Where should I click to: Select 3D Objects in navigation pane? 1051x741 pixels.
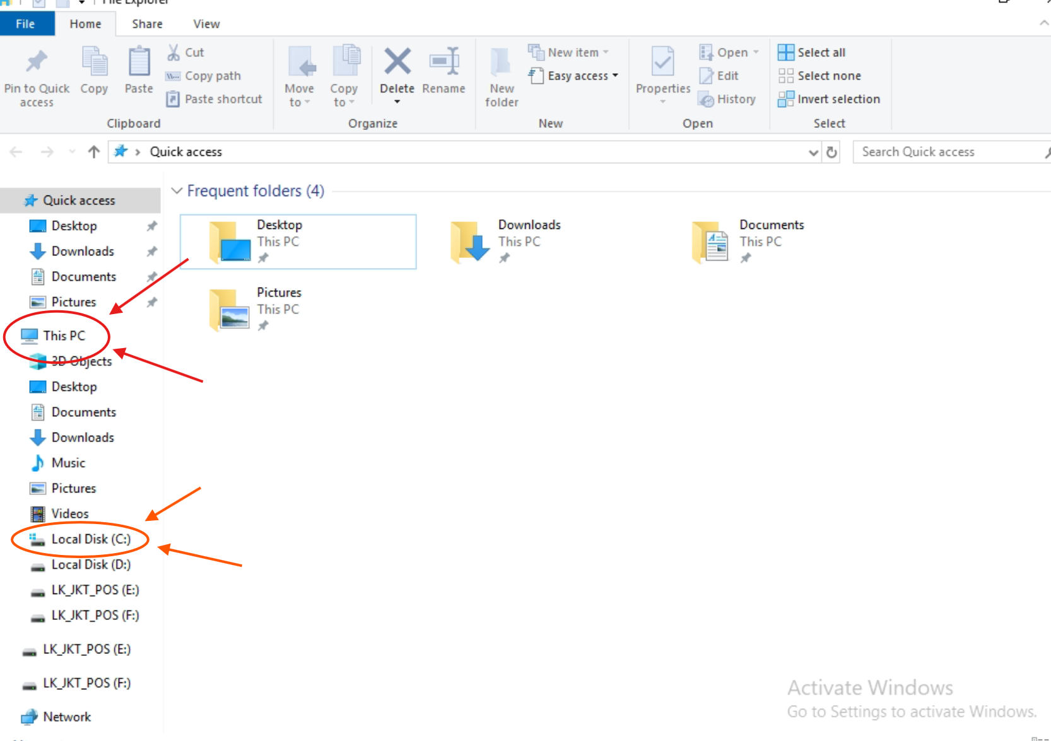pyautogui.click(x=81, y=361)
